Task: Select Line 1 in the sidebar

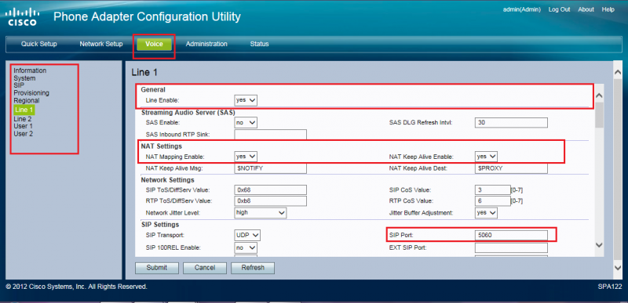Action: coord(24,110)
